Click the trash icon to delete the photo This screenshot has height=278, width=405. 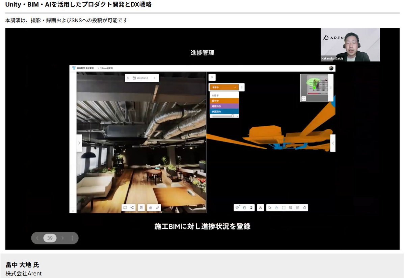tap(141, 207)
